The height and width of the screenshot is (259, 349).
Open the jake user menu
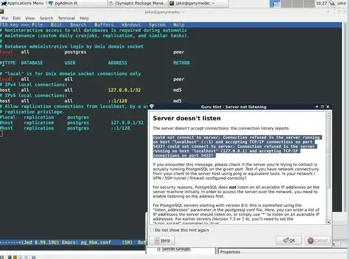[341, 3]
